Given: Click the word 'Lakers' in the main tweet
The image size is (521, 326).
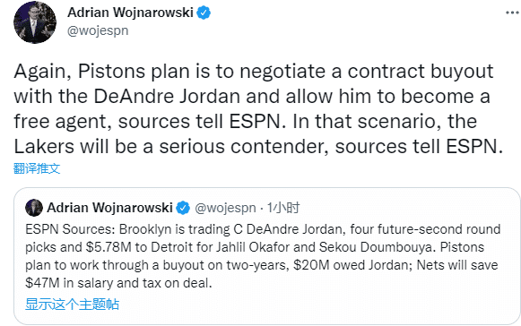Looking at the screenshot, I should 44,146.
